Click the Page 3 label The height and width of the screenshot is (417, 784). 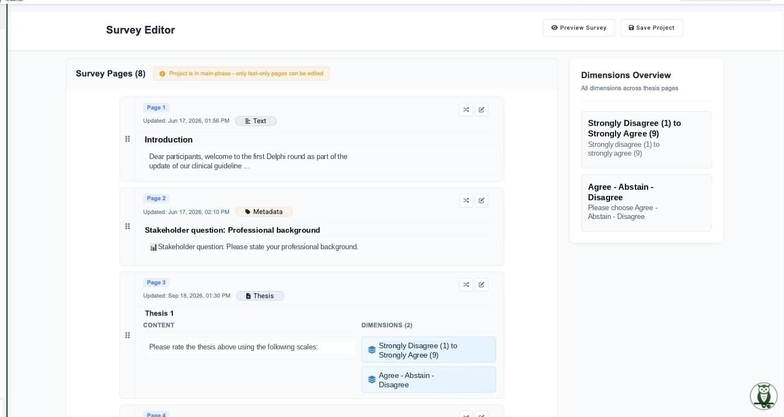coord(156,283)
